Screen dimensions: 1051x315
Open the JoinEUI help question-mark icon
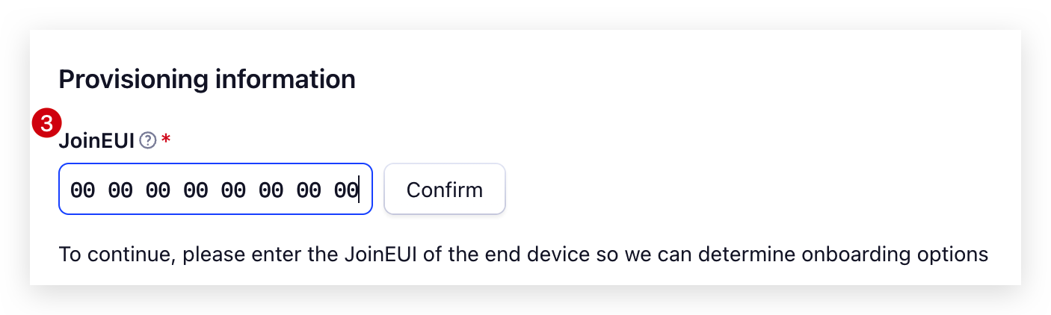[148, 140]
